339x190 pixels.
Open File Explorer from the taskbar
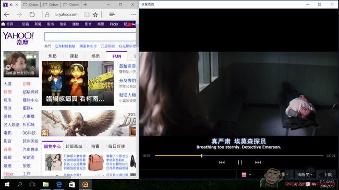pyautogui.click(x=45, y=185)
